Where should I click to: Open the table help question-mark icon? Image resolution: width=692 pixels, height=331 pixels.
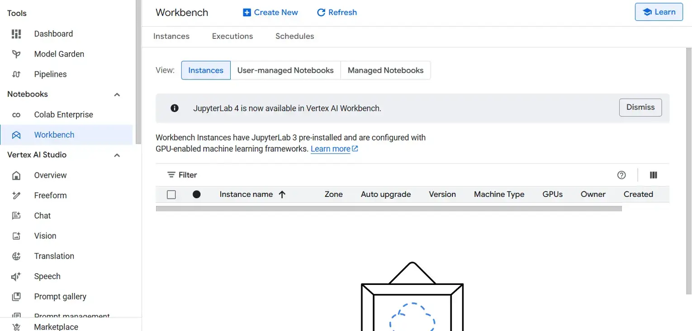tap(621, 175)
